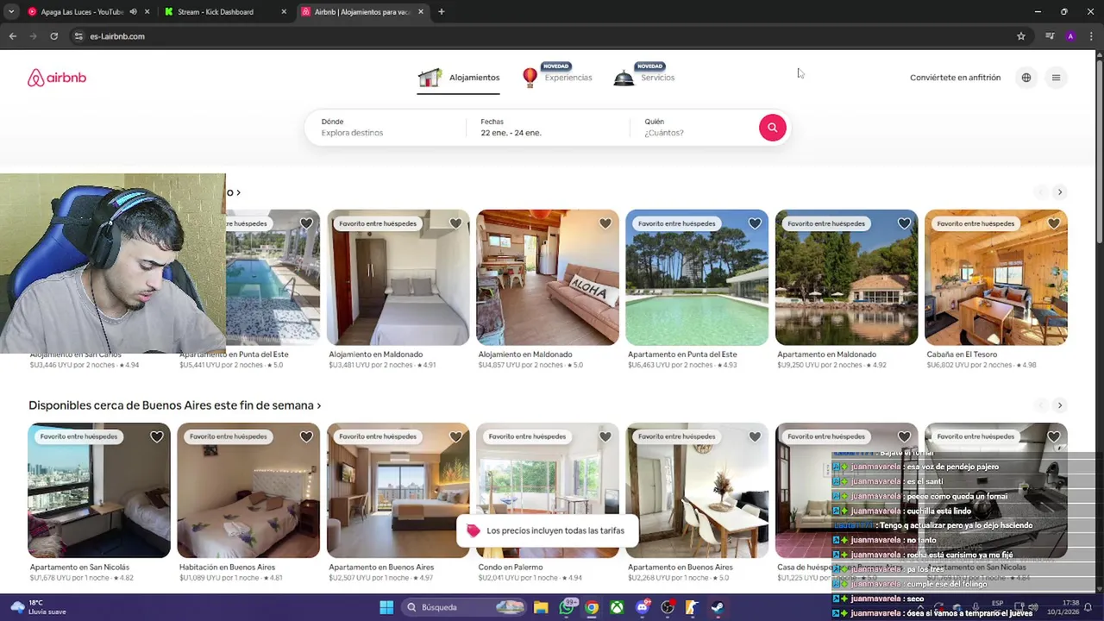The image size is (1104, 621).
Task: Favorite the Apartamento en Maldonado lake house
Action: tap(904, 223)
